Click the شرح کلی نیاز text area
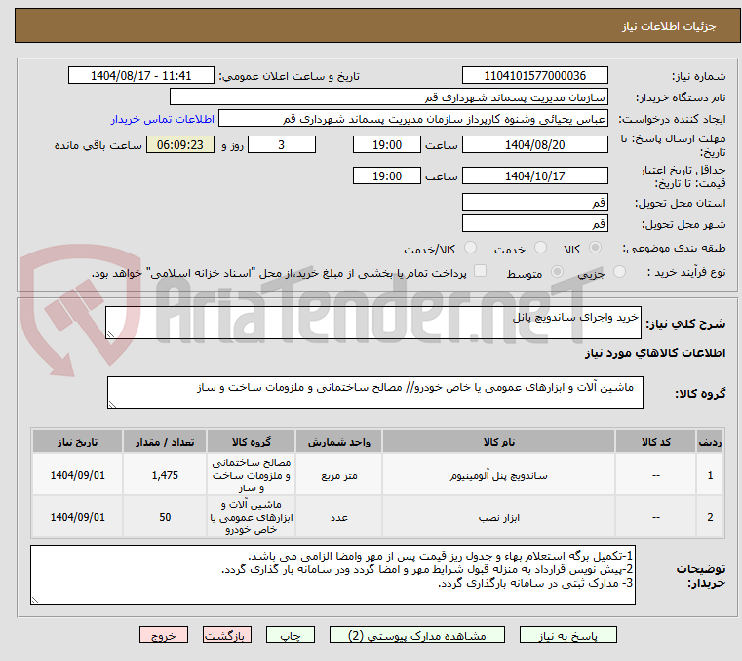This screenshot has height=661, width=742. (372, 323)
